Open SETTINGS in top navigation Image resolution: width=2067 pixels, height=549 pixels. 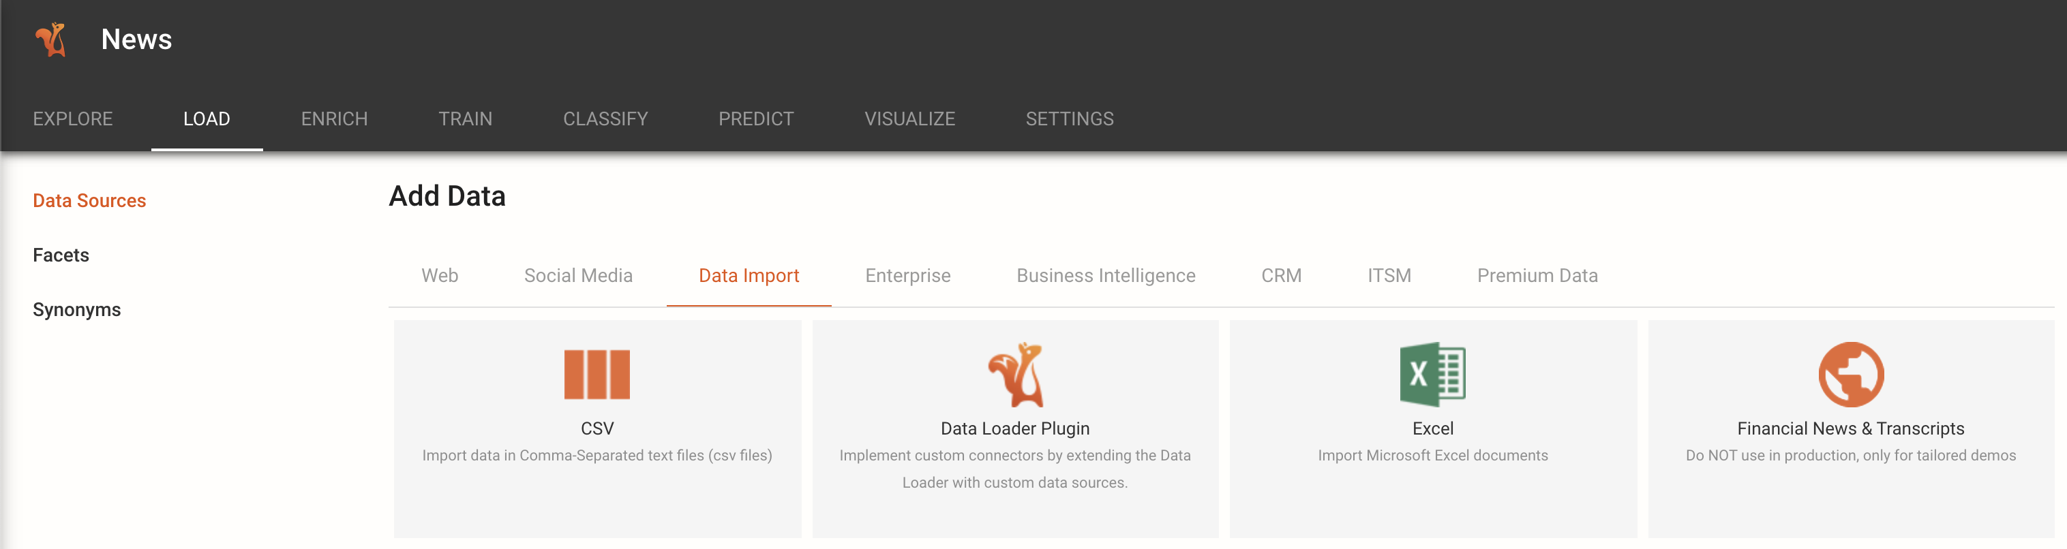point(1070,119)
